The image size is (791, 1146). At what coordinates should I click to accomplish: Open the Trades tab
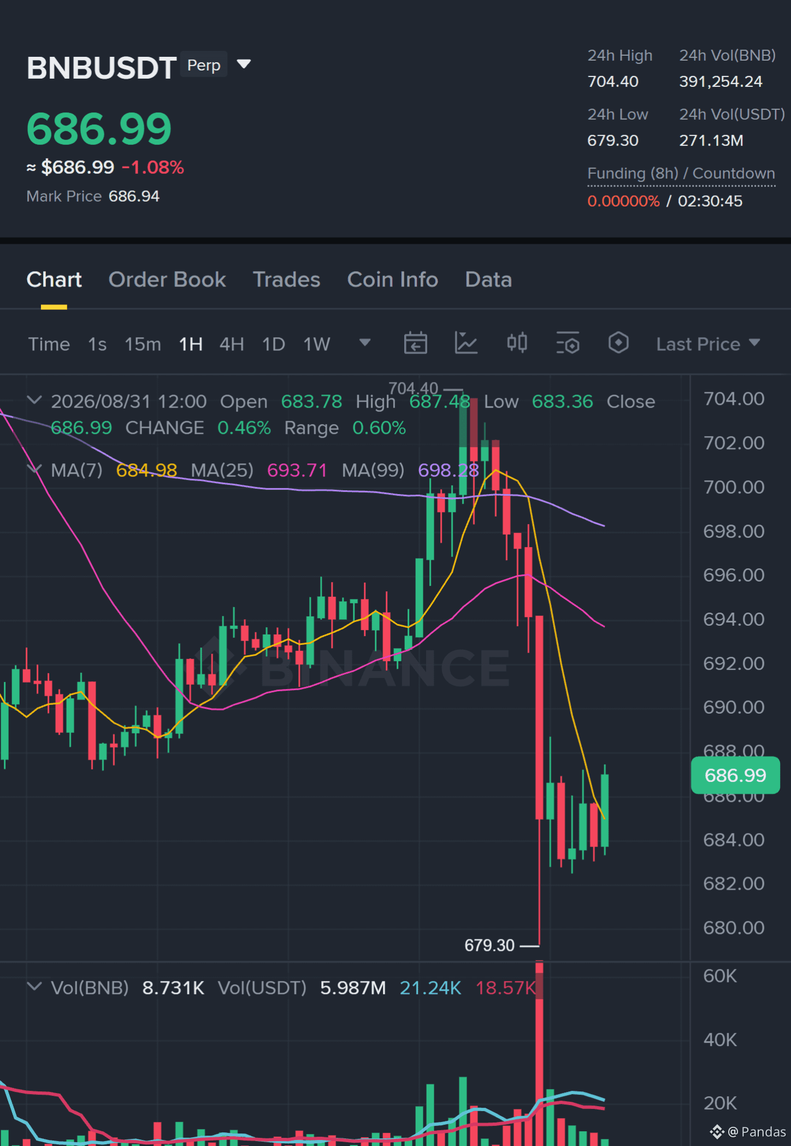(x=287, y=280)
